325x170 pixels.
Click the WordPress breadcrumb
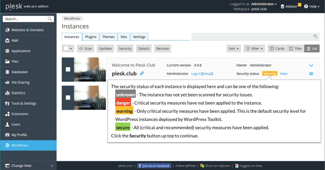click(72, 18)
